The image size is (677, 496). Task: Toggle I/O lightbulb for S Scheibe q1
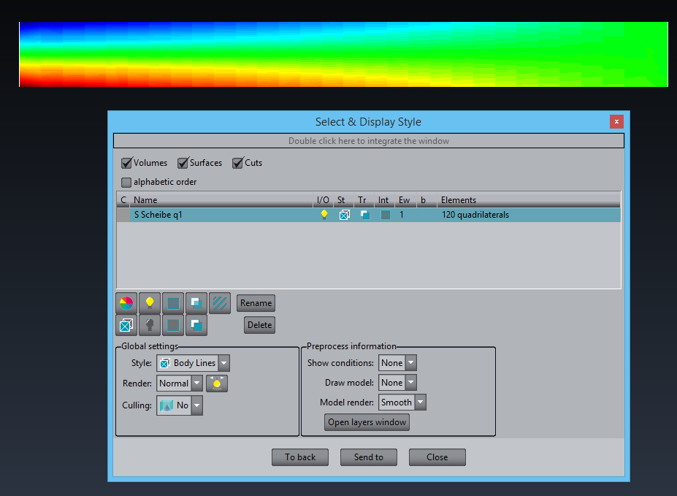point(324,215)
